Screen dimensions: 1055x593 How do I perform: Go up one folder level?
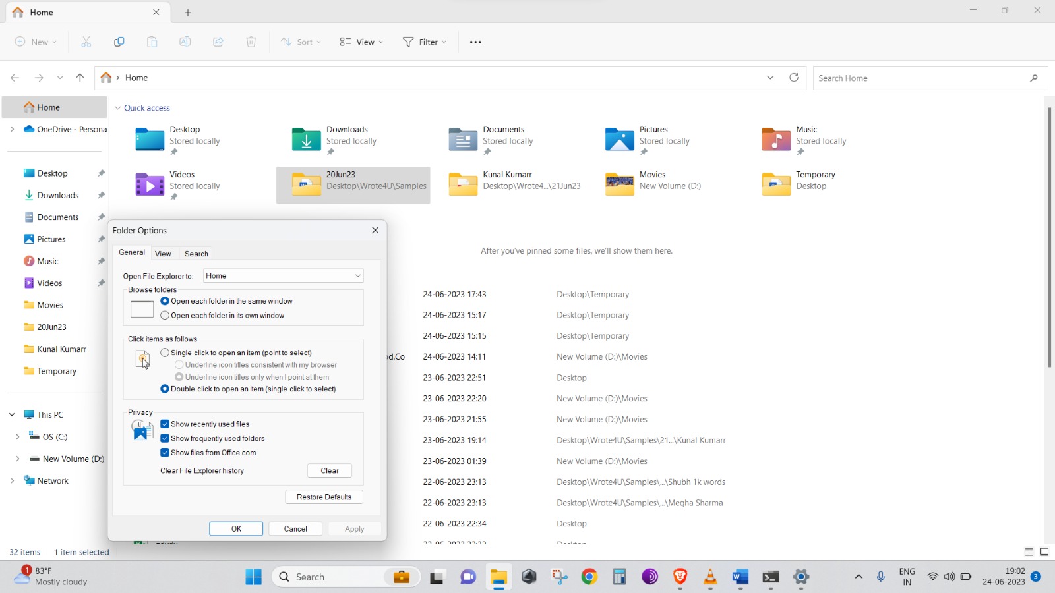pyautogui.click(x=80, y=78)
